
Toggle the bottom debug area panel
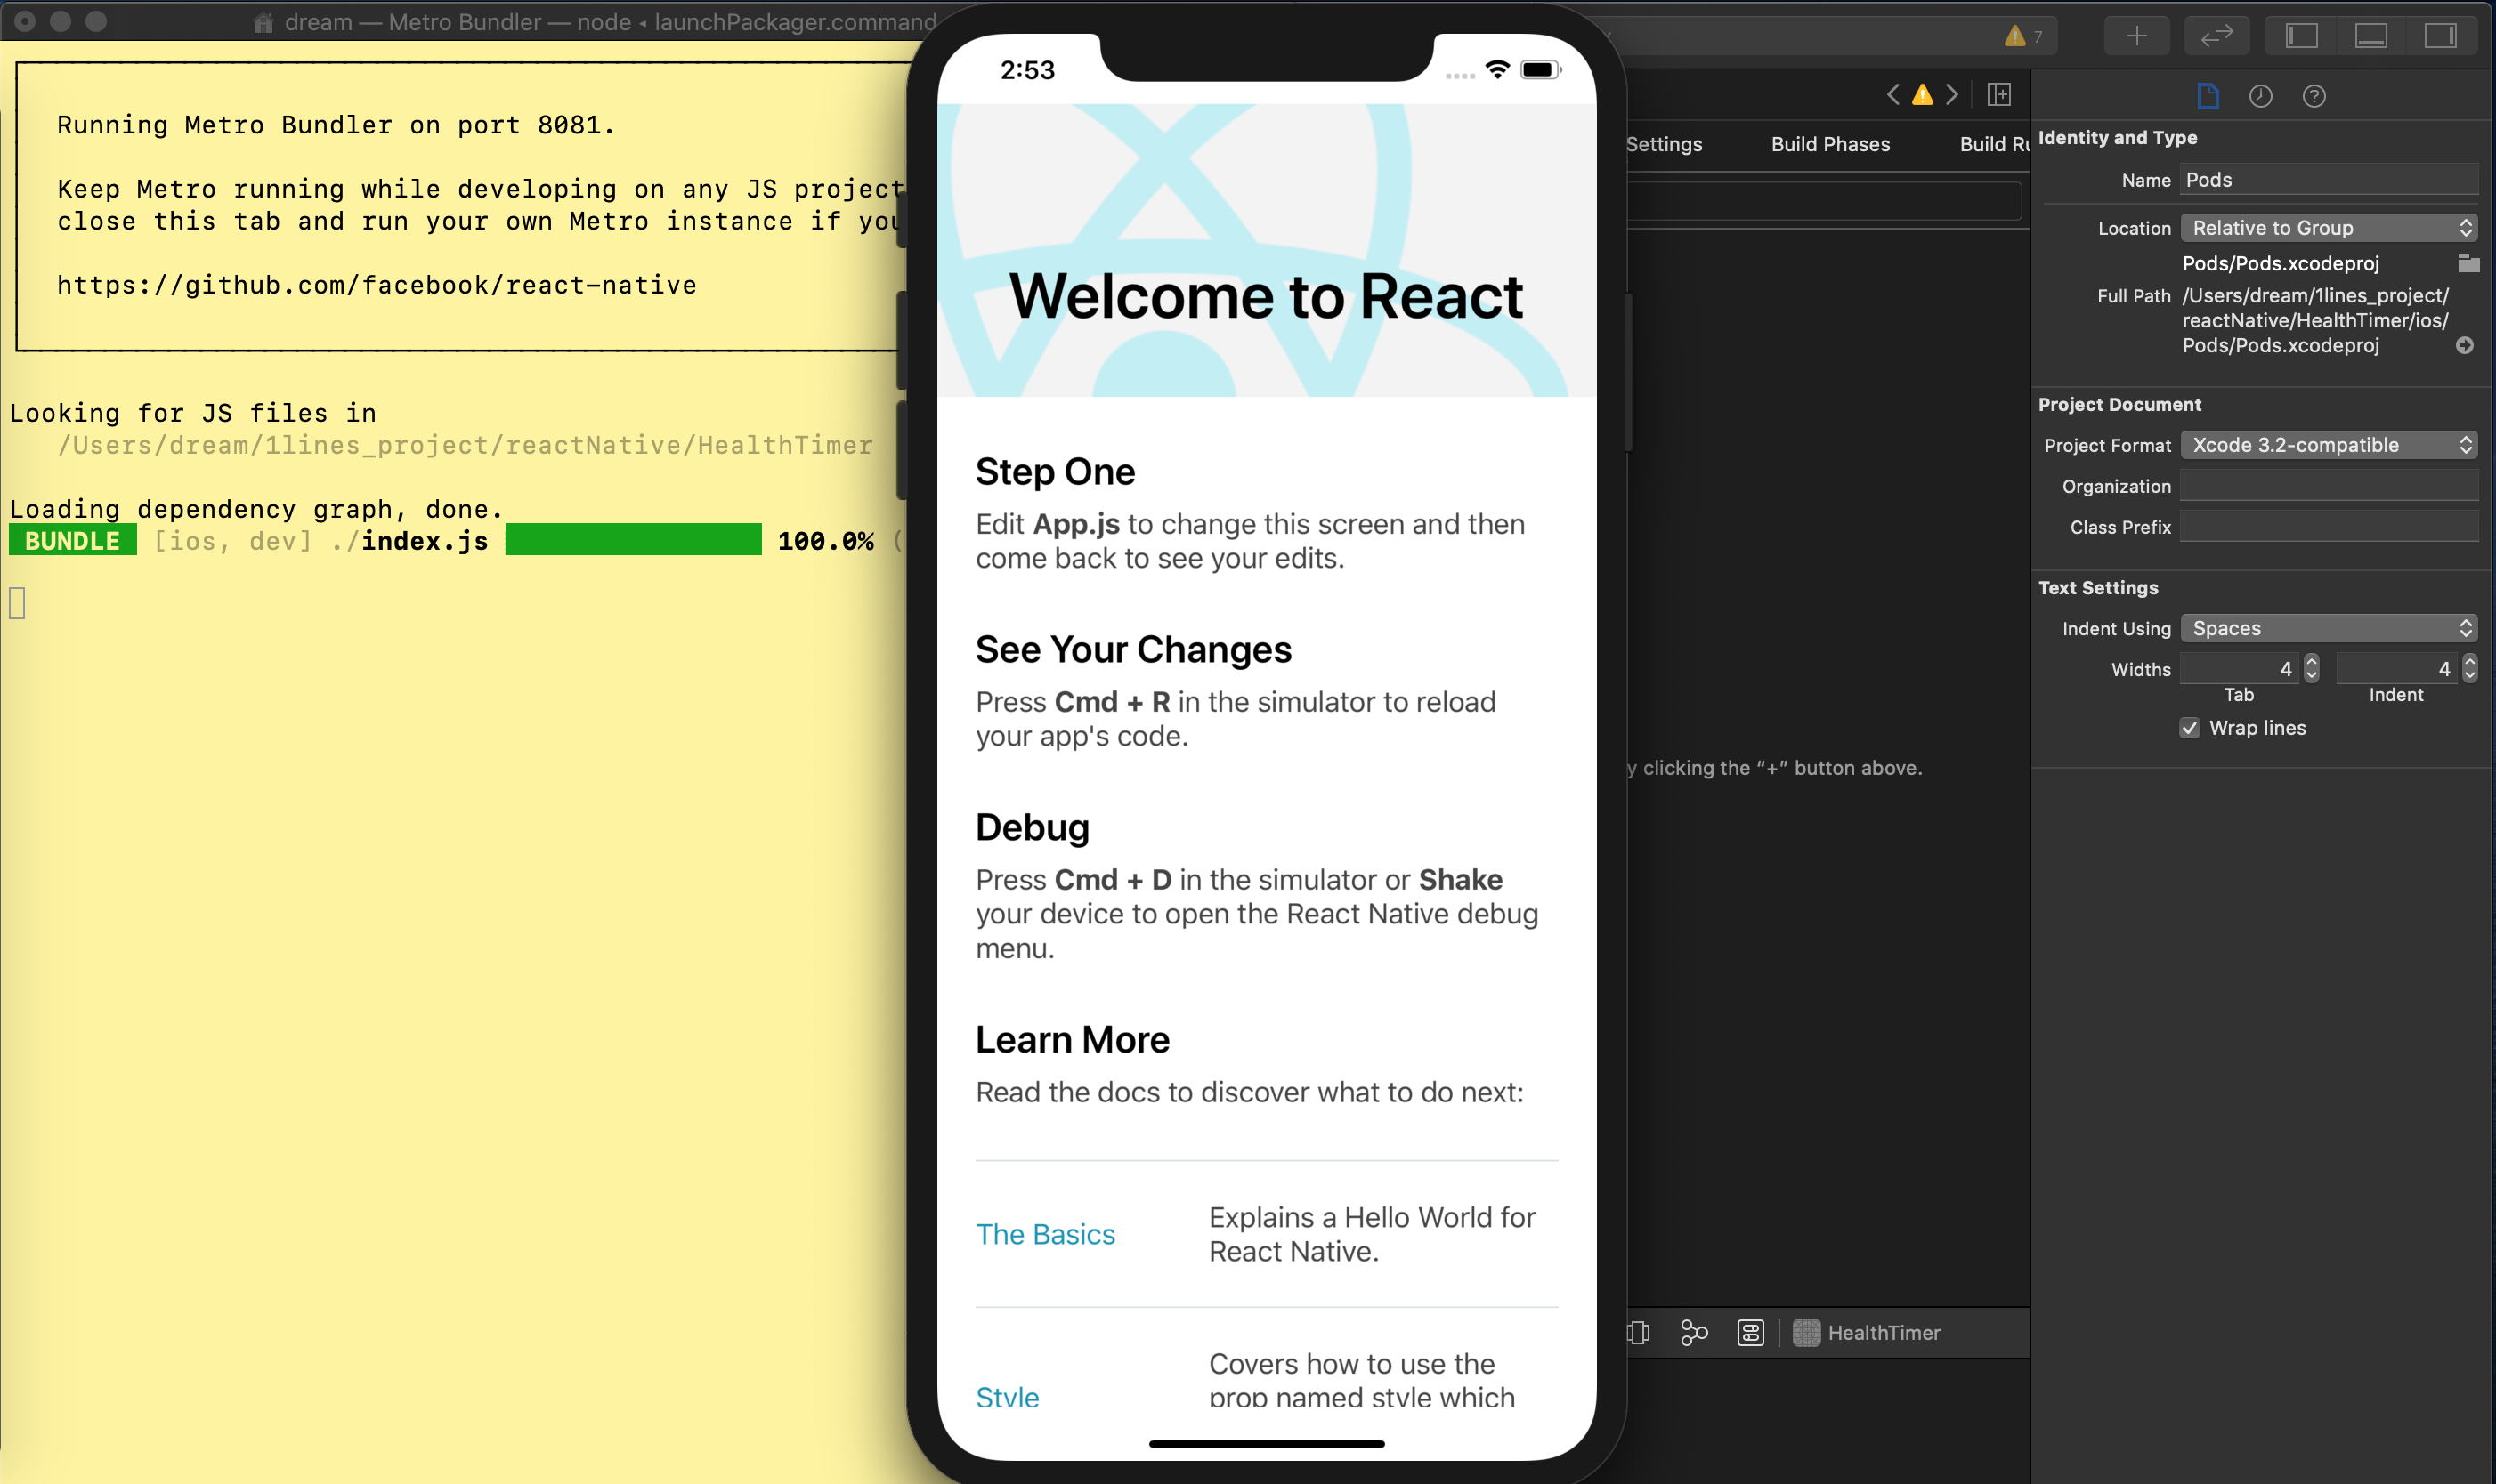point(2370,36)
